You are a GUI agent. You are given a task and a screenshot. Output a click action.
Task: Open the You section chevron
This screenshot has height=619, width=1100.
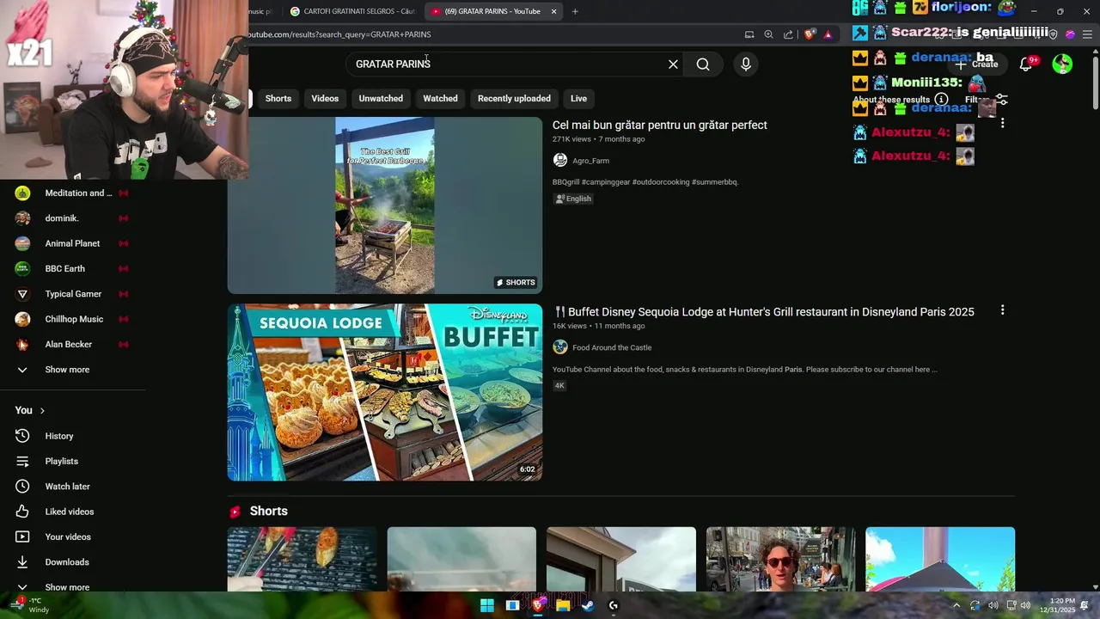point(42,411)
